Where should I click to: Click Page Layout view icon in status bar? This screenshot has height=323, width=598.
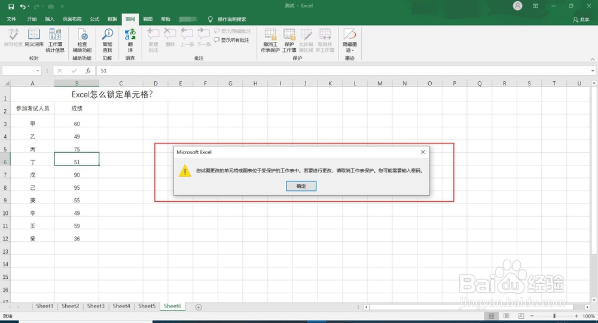point(506,316)
